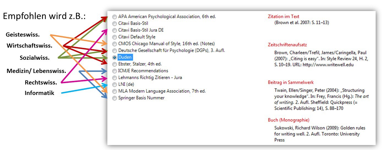Choose the Springer Basis Nummer style

[x=115, y=98]
